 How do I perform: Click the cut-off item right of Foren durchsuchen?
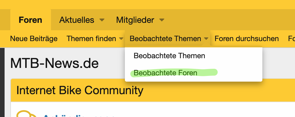coord(291,39)
